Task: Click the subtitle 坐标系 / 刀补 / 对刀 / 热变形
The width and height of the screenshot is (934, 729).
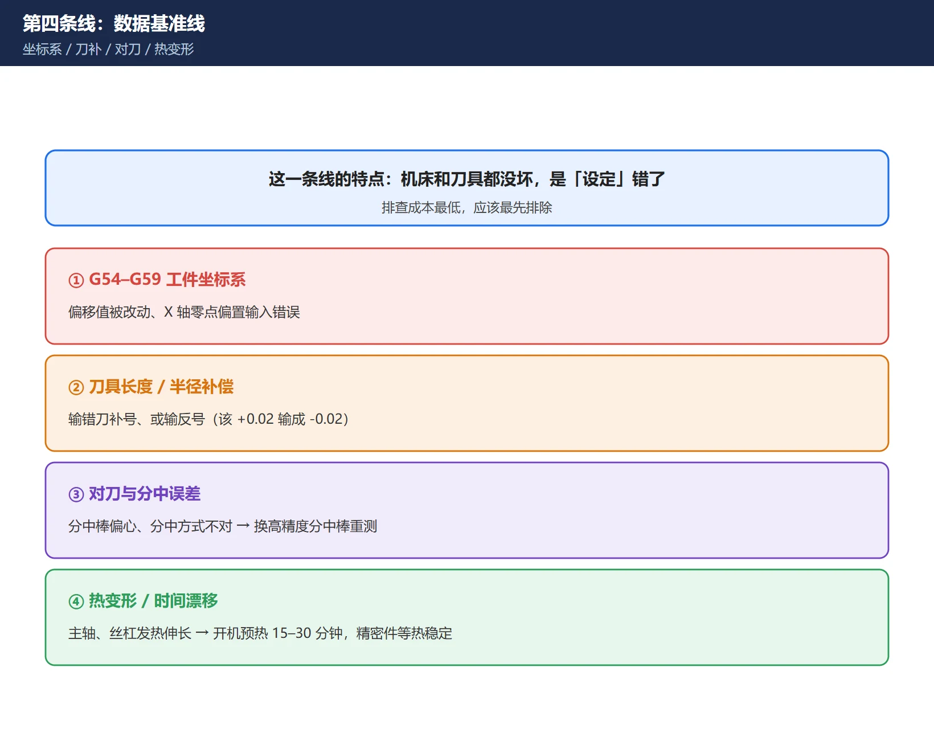Action: pyautogui.click(x=108, y=49)
